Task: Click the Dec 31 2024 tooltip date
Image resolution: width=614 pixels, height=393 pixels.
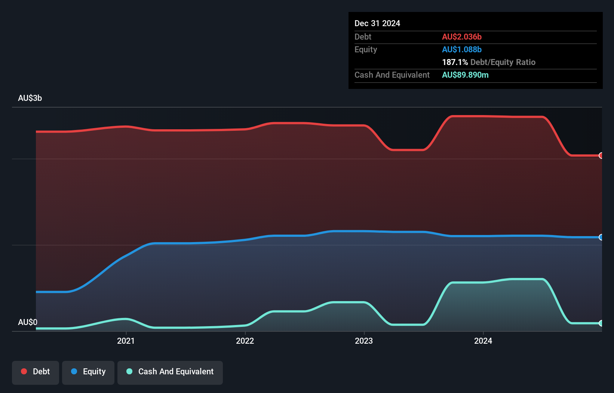Action: [x=377, y=23]
